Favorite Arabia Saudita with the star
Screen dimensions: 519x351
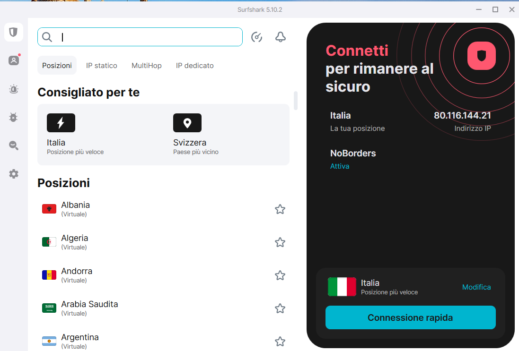tap(280, 308)
